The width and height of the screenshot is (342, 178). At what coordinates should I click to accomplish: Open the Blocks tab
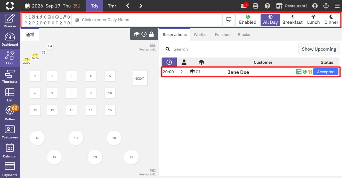click(x=244, y=35)
